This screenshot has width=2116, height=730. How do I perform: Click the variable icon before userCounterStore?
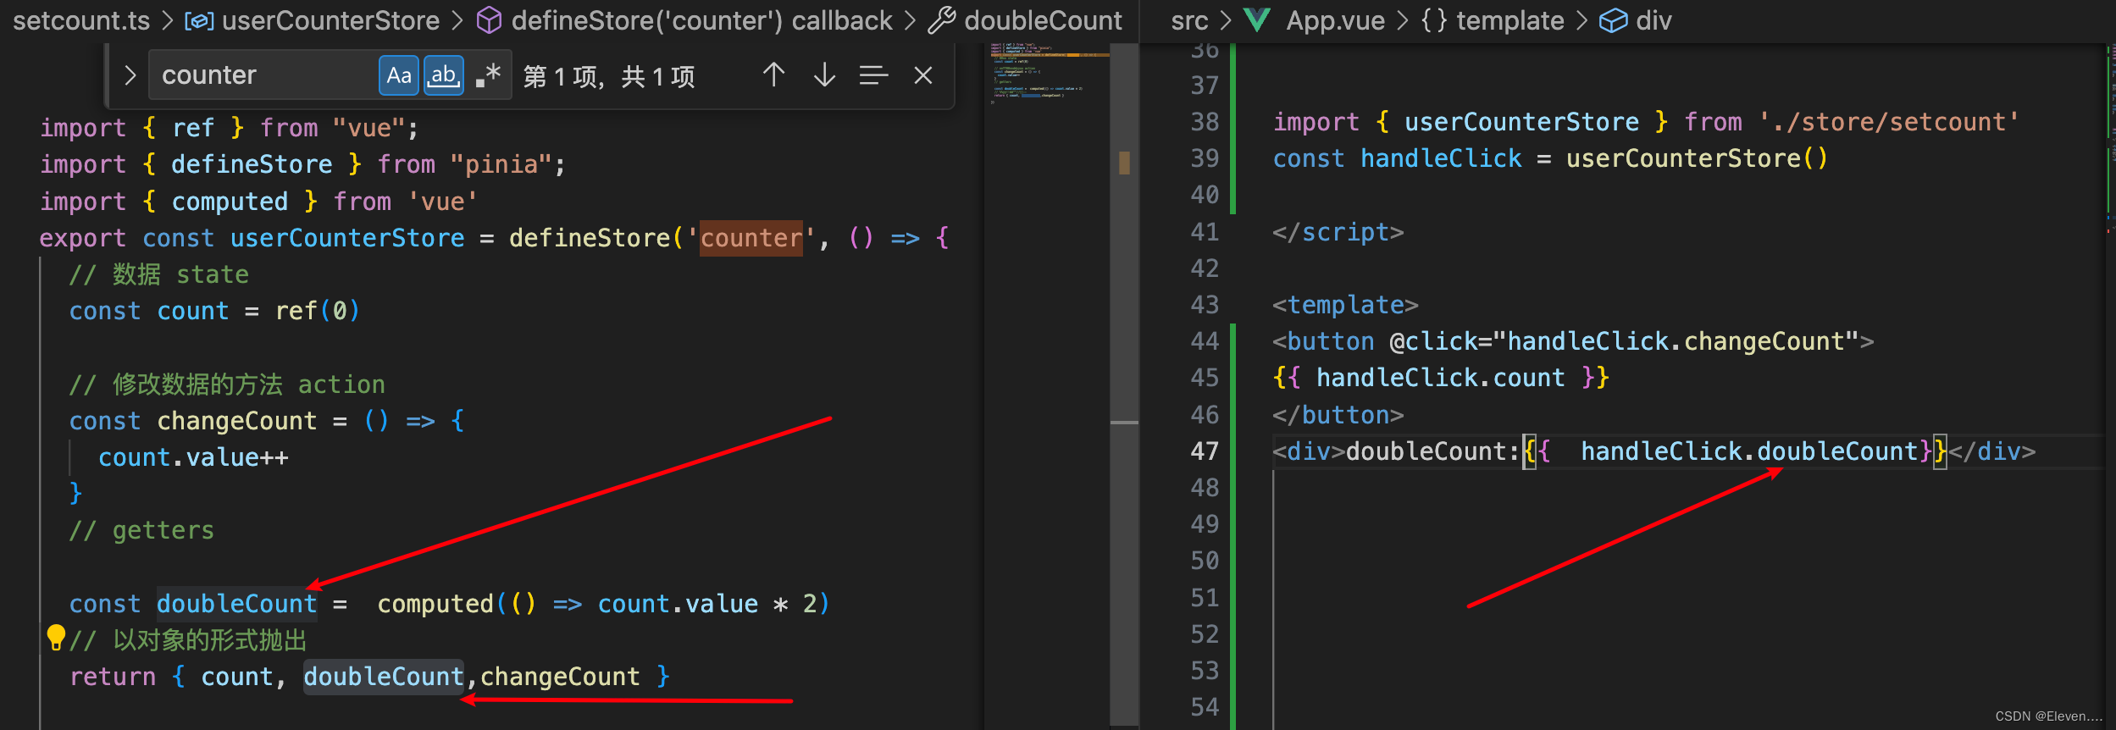(x=199, y=20)
